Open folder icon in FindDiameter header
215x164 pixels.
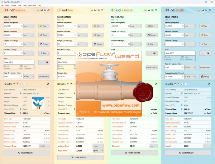click(x=145, y=10)
